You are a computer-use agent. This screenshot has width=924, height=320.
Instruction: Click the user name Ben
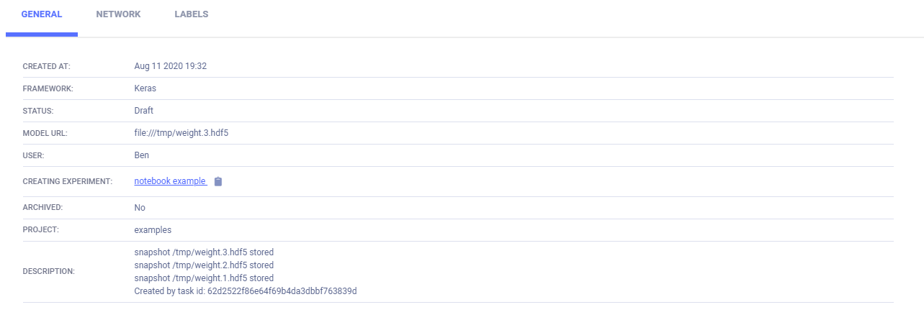pos(142,155)
